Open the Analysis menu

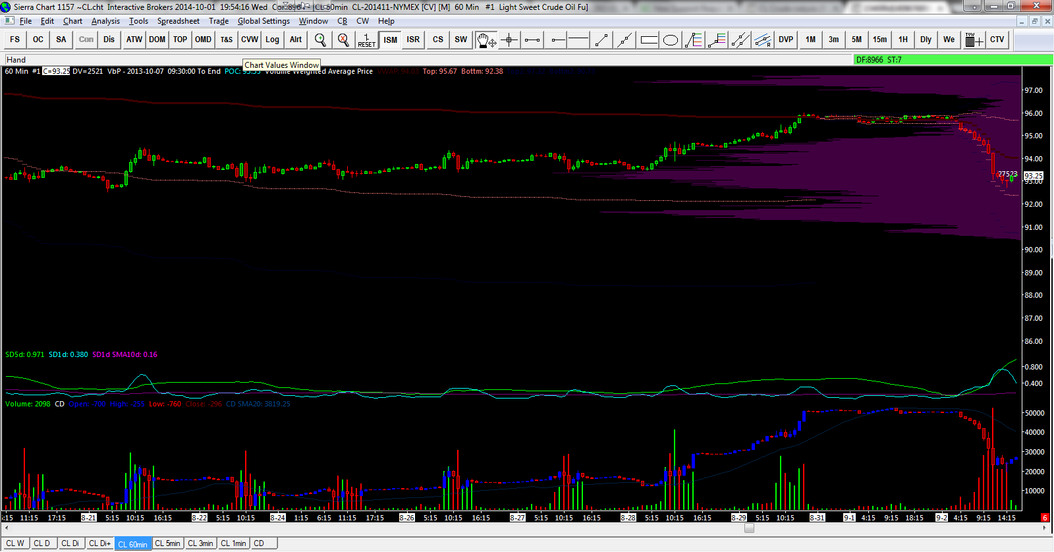pos(106,21)
